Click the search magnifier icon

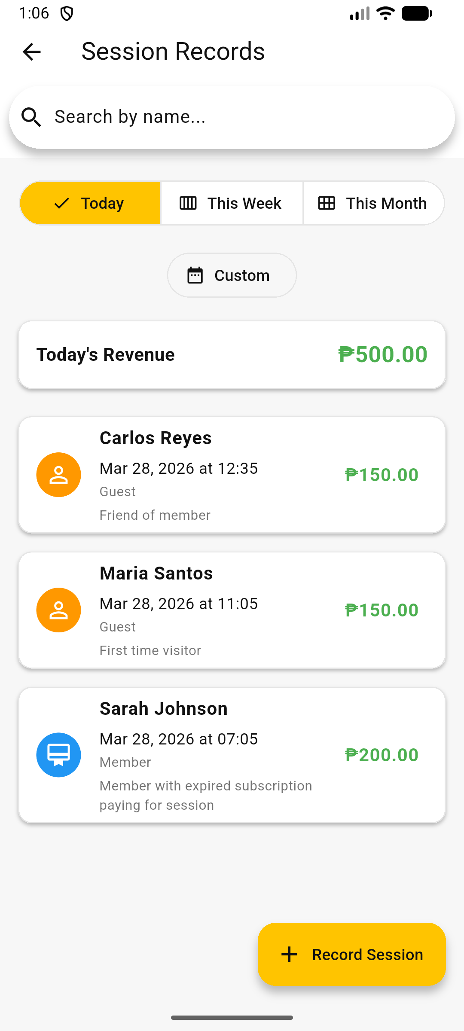coord(31,117)
